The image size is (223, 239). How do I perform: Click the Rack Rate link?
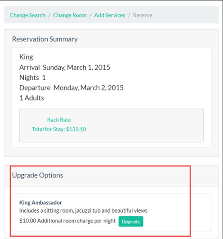59,120
